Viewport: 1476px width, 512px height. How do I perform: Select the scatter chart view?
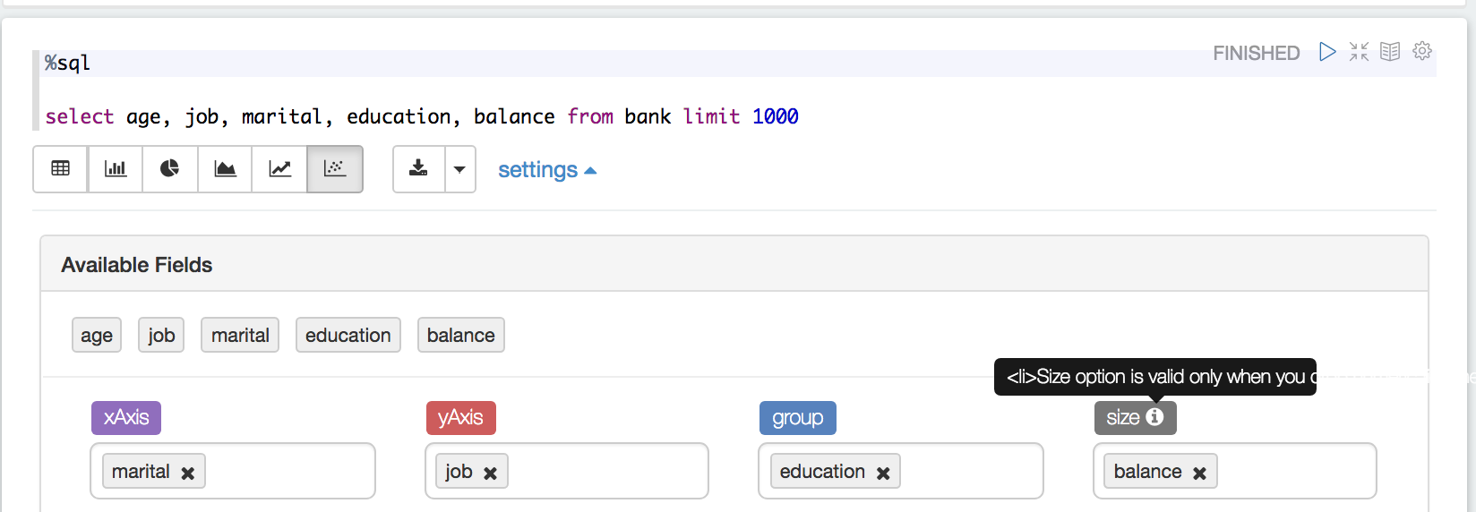pyautogui.click(x=335, y=169)
